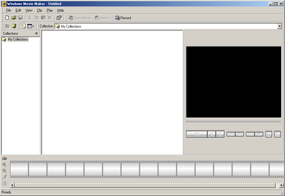Open the Edit menu

18,10
